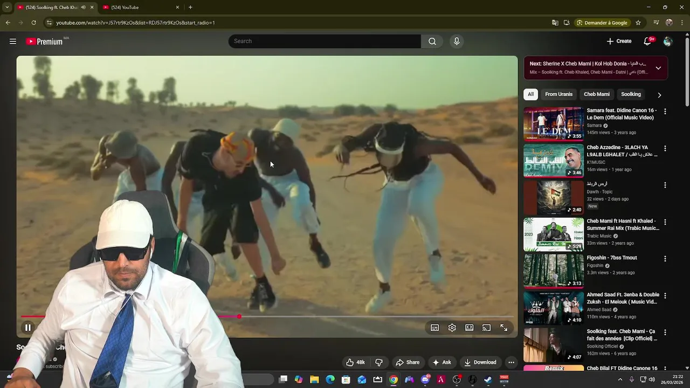Click Figoshin channel name
This screenshot has height=388, width=690.
(x=595, y=266)
